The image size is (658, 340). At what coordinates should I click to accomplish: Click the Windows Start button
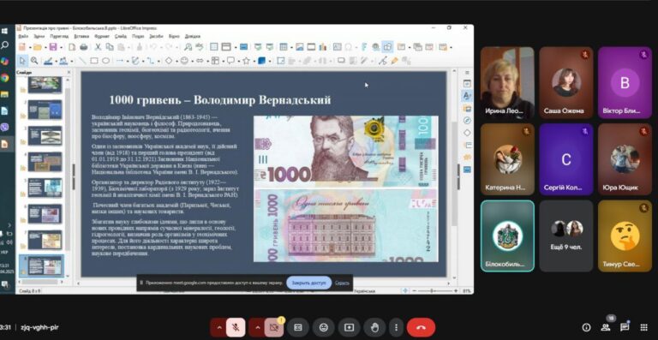(x=5, y=31)
